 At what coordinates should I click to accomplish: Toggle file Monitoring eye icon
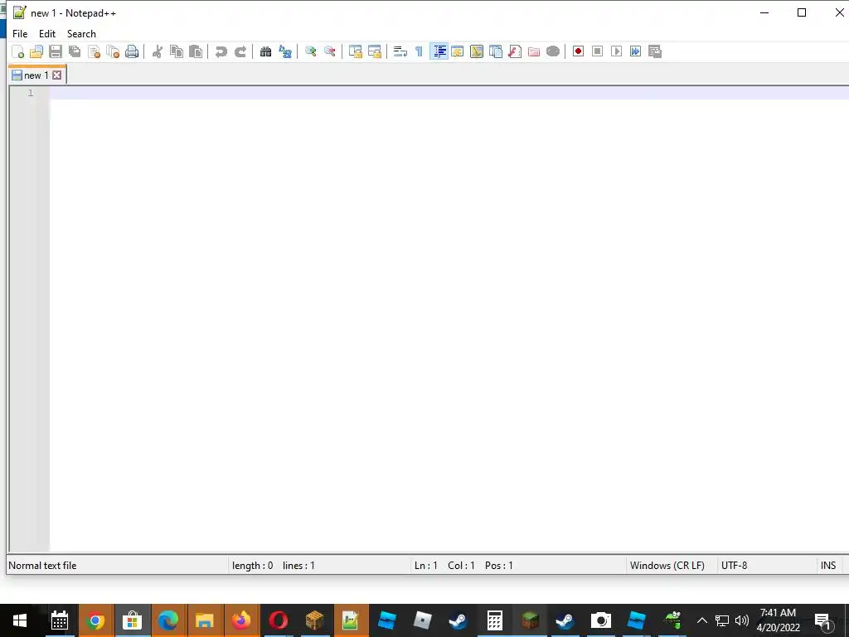(553, 51)
